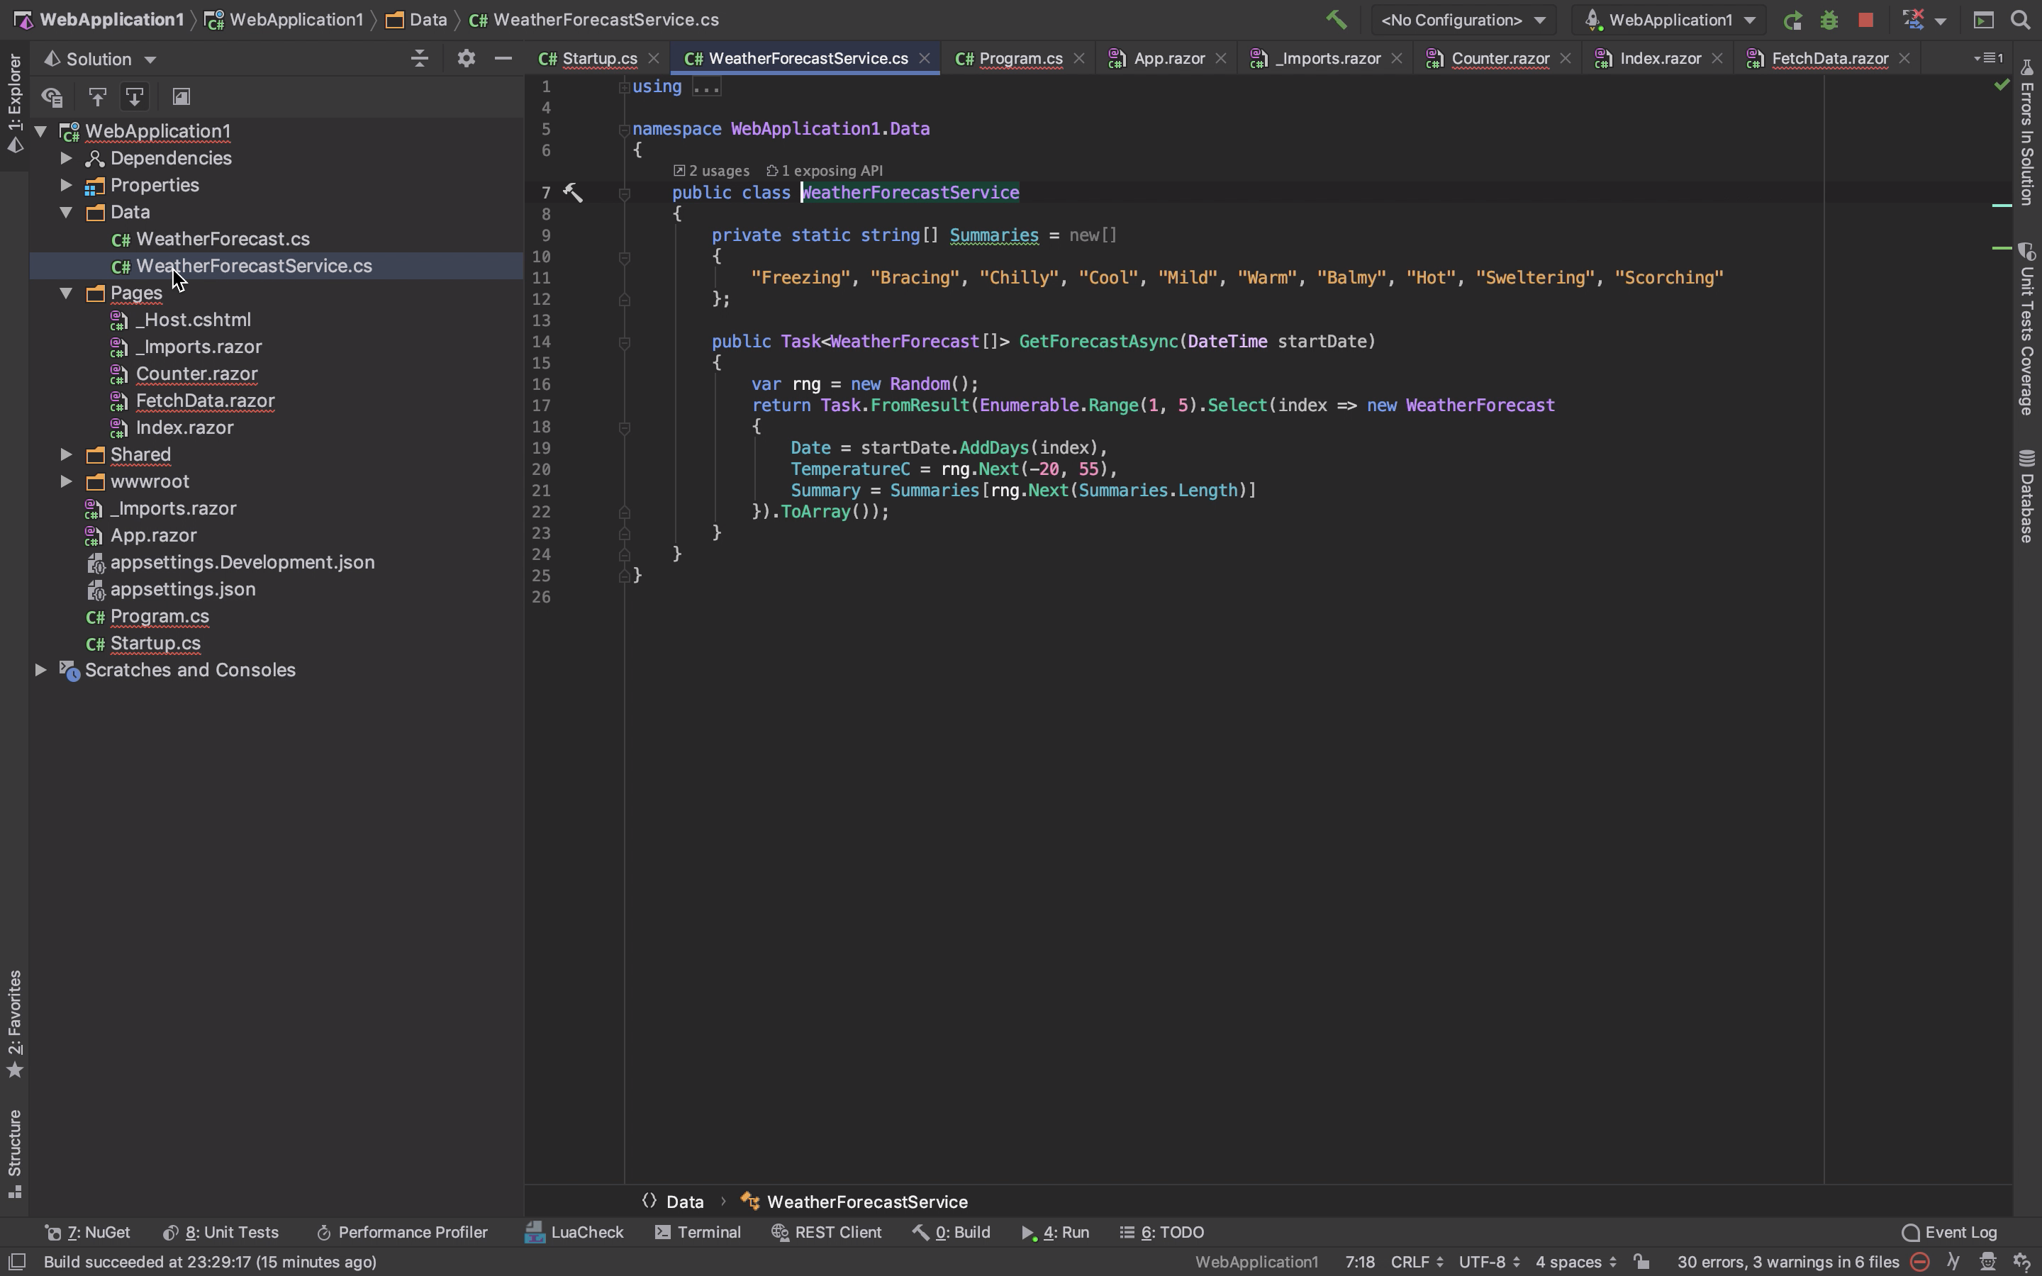Toggle Show All Files eye icon
The image size is (2042, 1276).
coord(52,97)
